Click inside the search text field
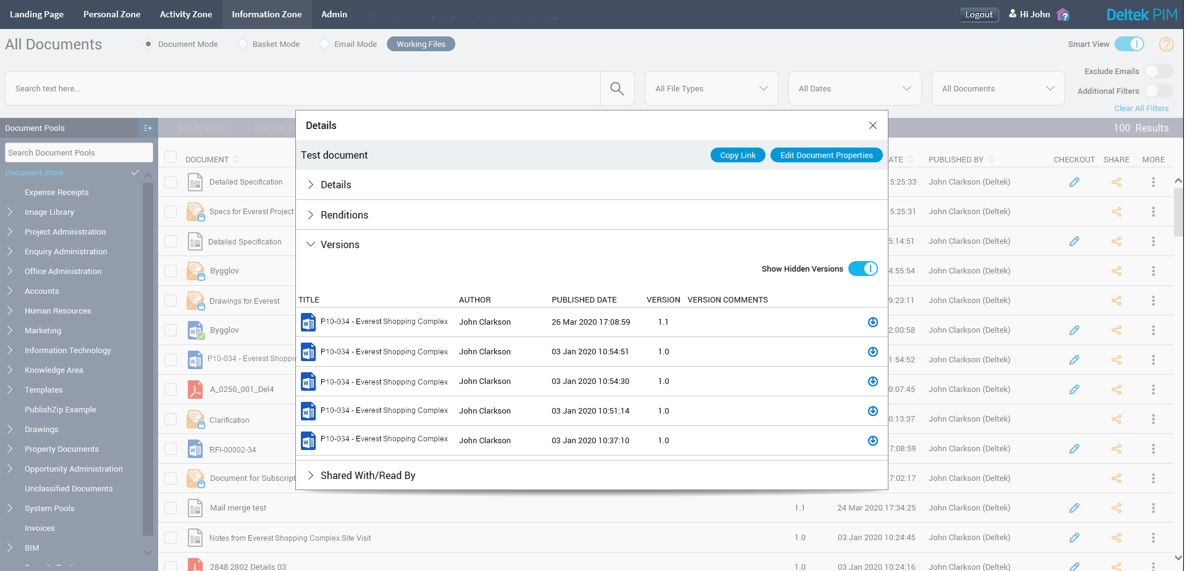Viewport: 1185px width, 571px height. pos(303,88)
